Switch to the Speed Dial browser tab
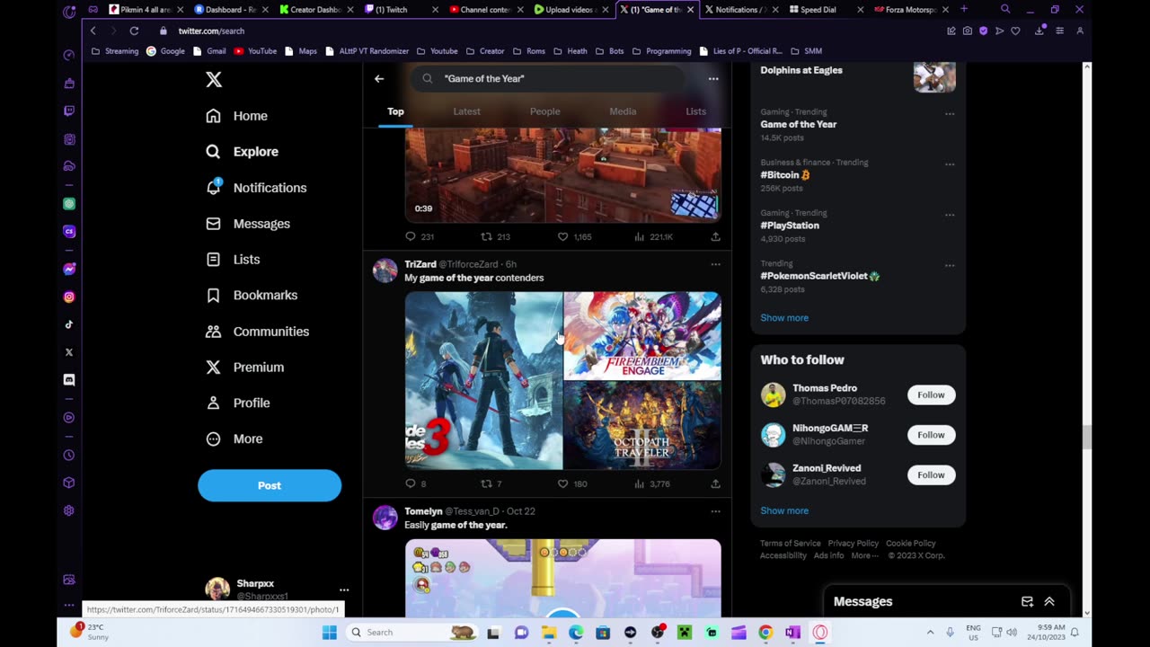 [817, 10]
